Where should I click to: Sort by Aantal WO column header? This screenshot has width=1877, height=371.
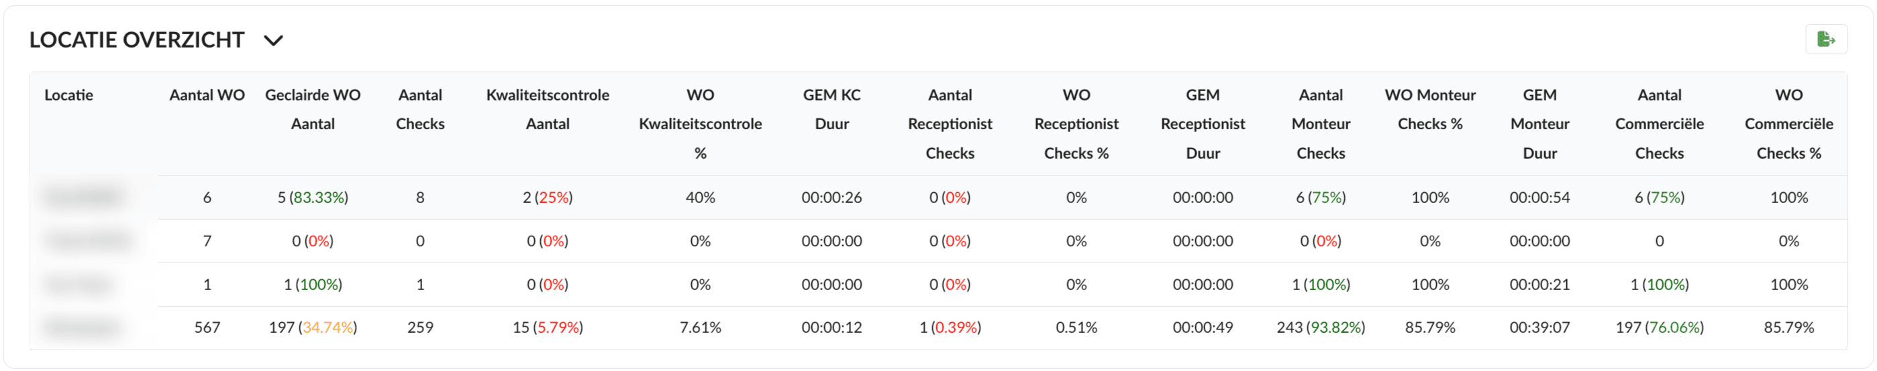(207, 95)
